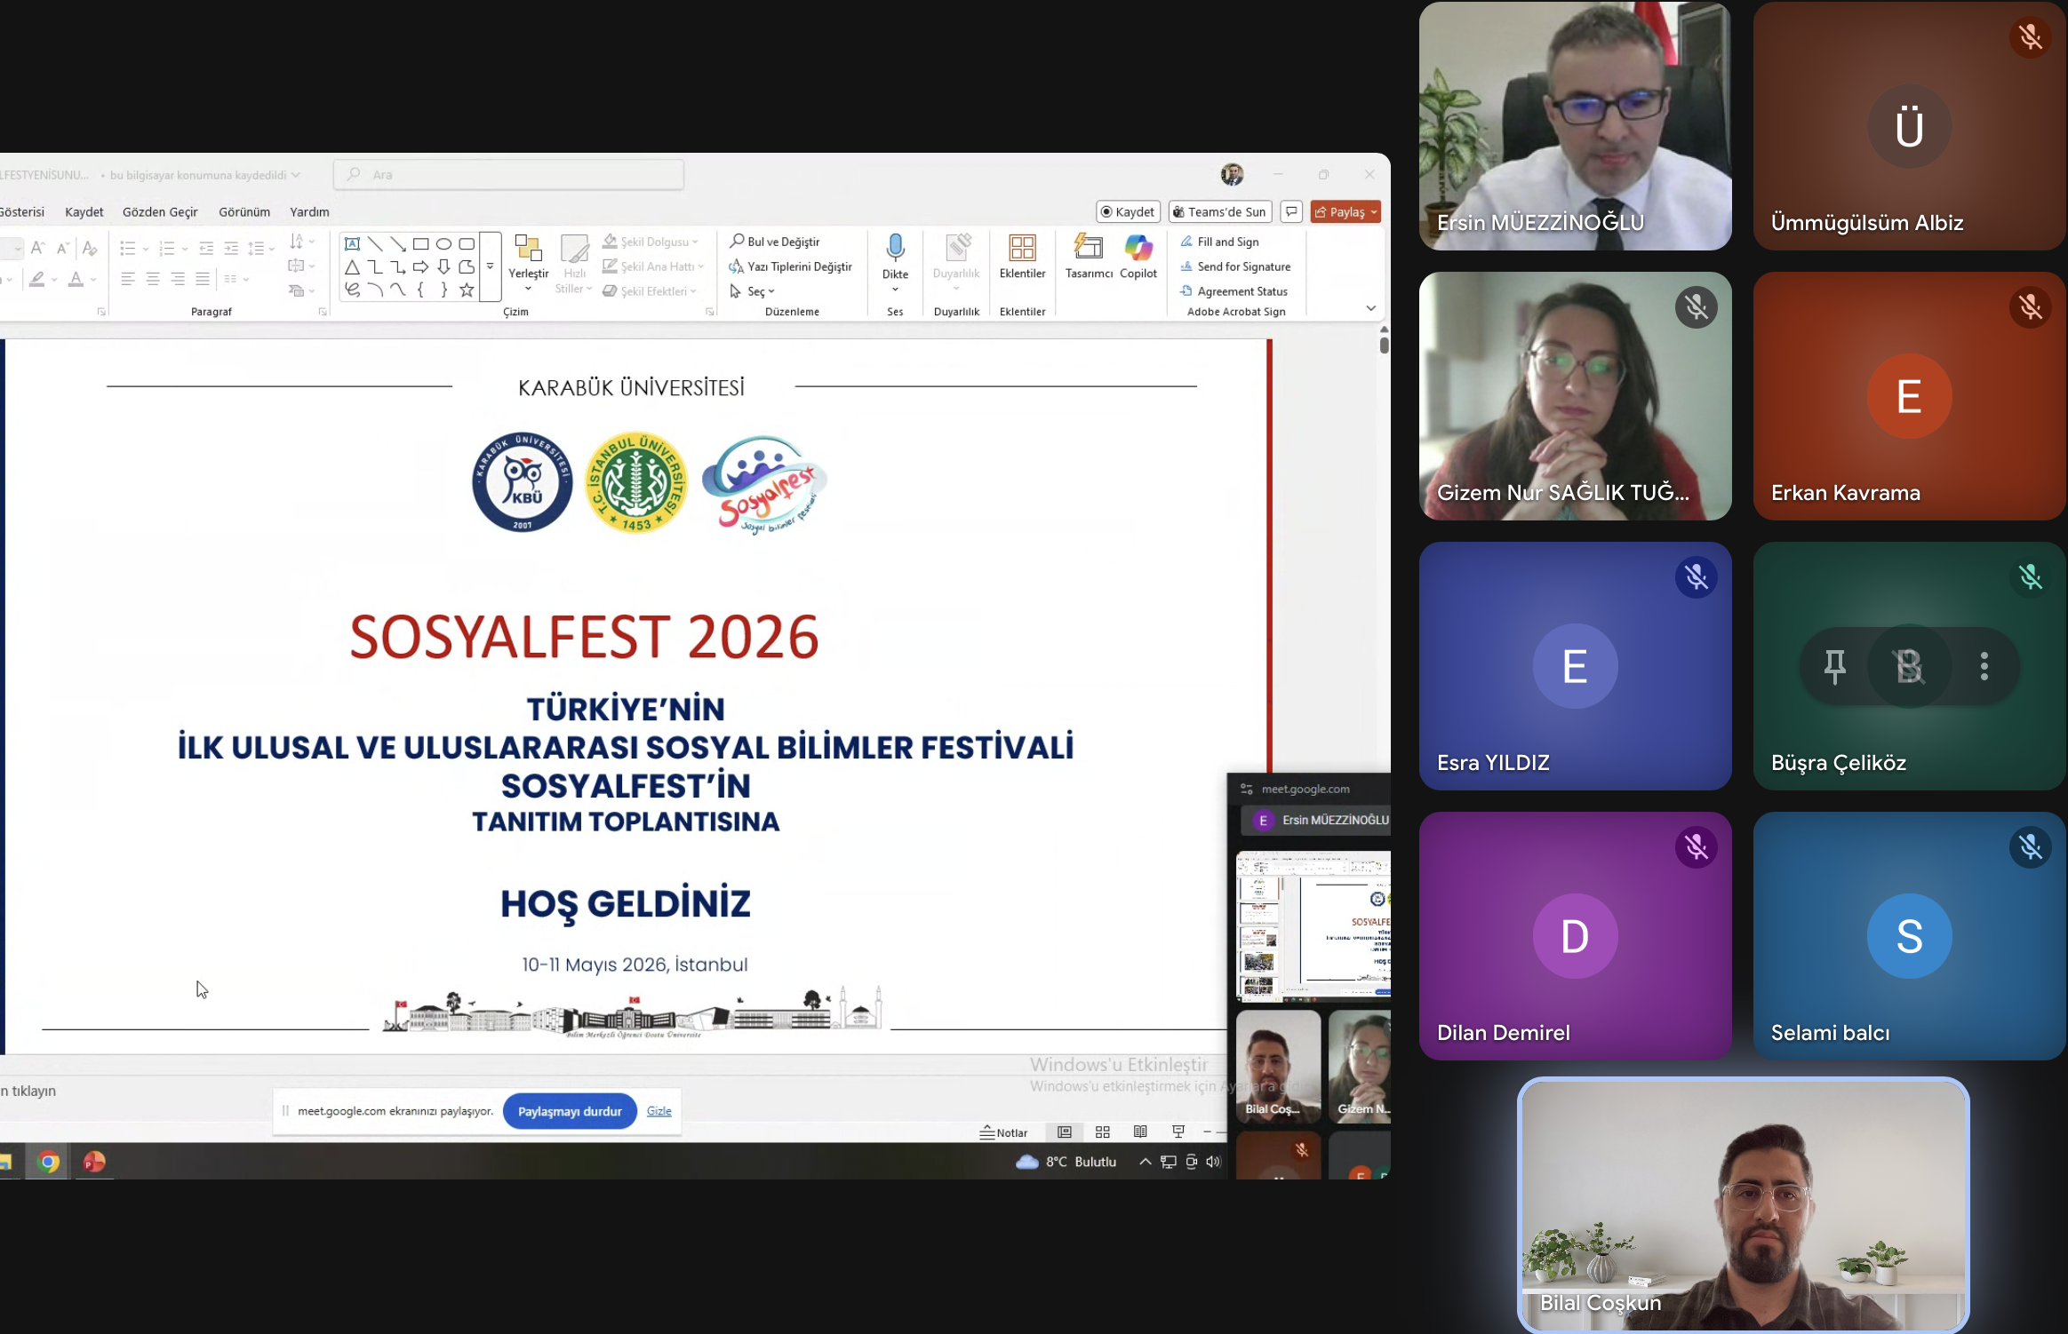Toggle the numbered list formatting

[x=166, y=248]
